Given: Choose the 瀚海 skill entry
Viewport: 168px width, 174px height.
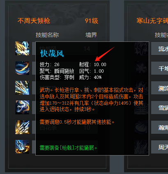Looking at the screenshot, I should 160,127.
